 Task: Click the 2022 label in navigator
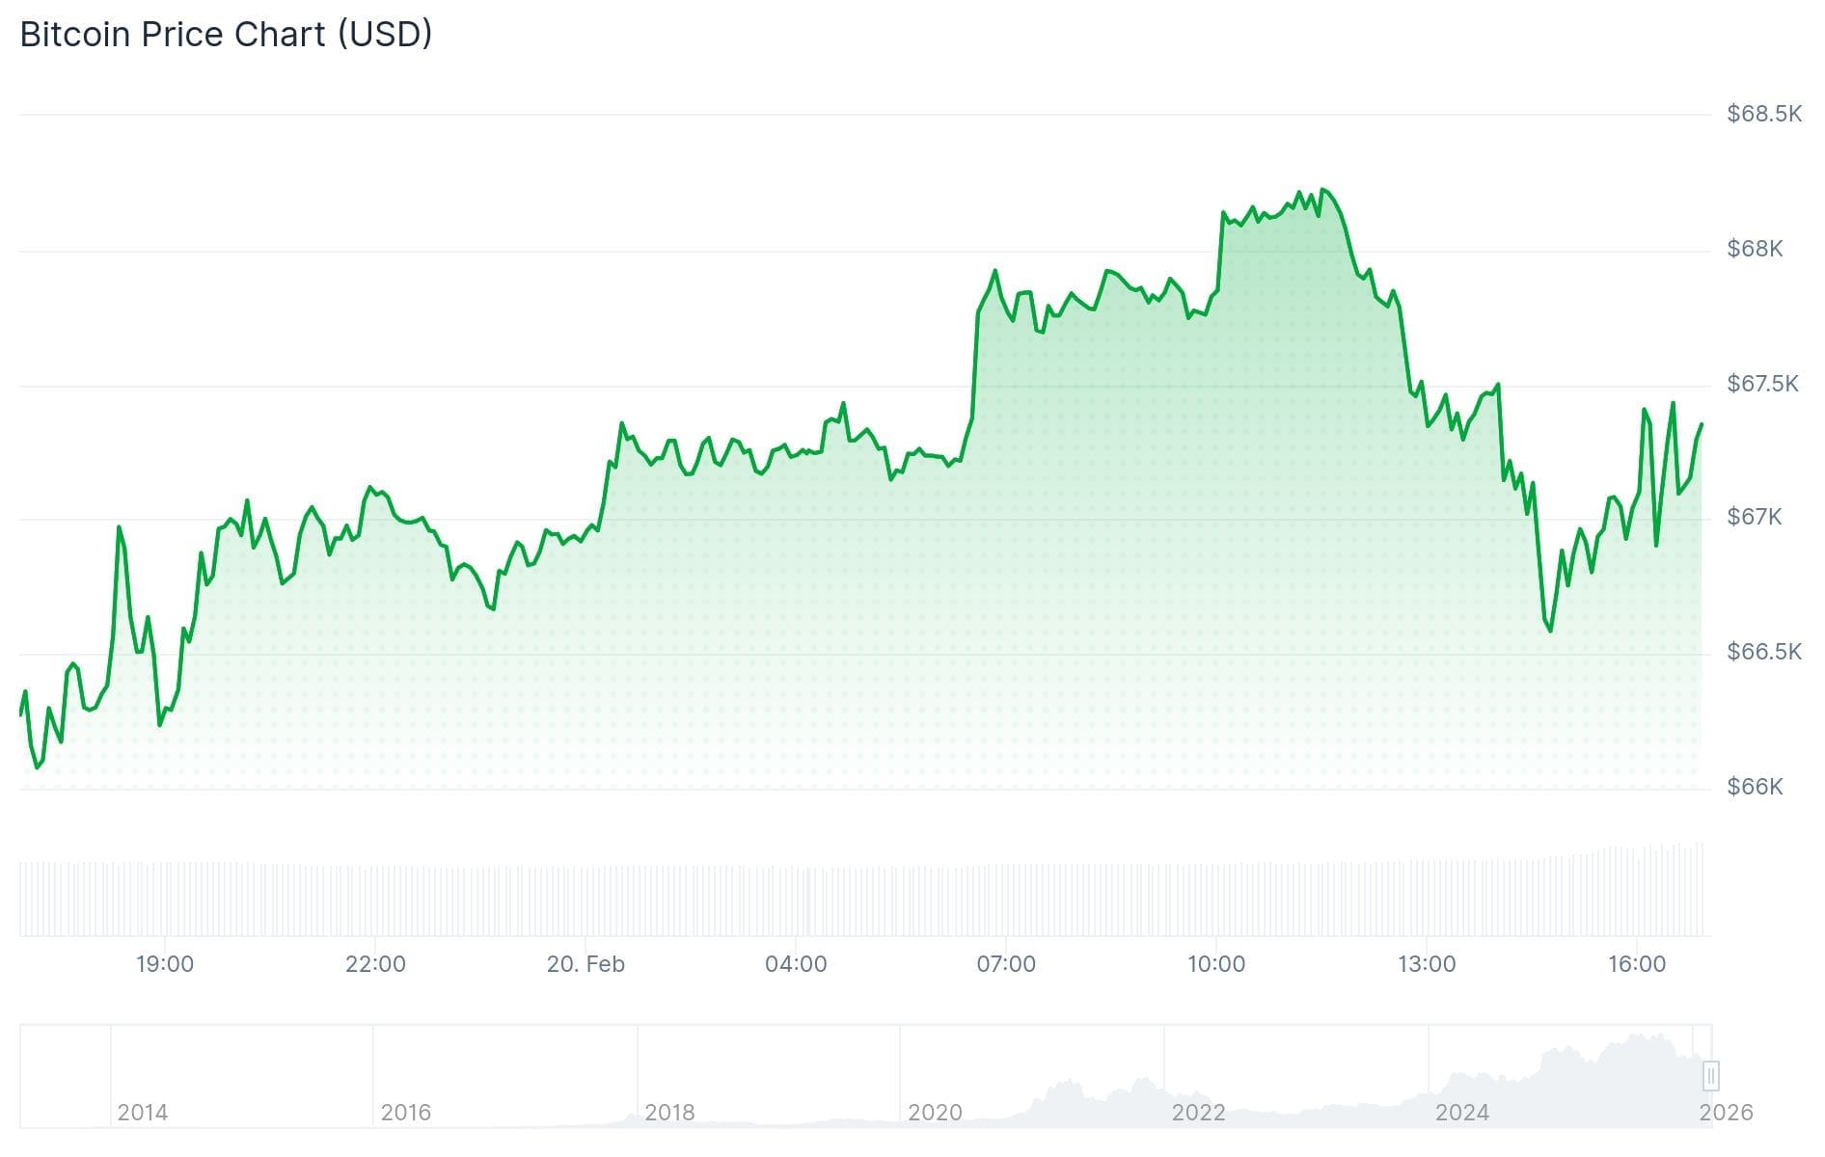[x=1198, y=1113]
